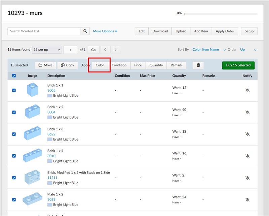Screen dimensions: 269x216
Task: Click the Buy 15 Selected button
Action: pyautogui.click(x=238, y=65)
